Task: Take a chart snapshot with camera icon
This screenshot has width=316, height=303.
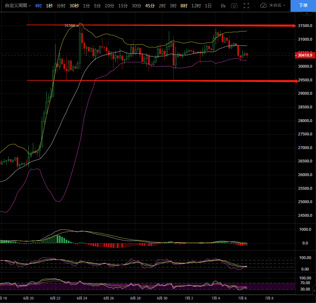Action: pyautogui.click(x=234, y=6)
